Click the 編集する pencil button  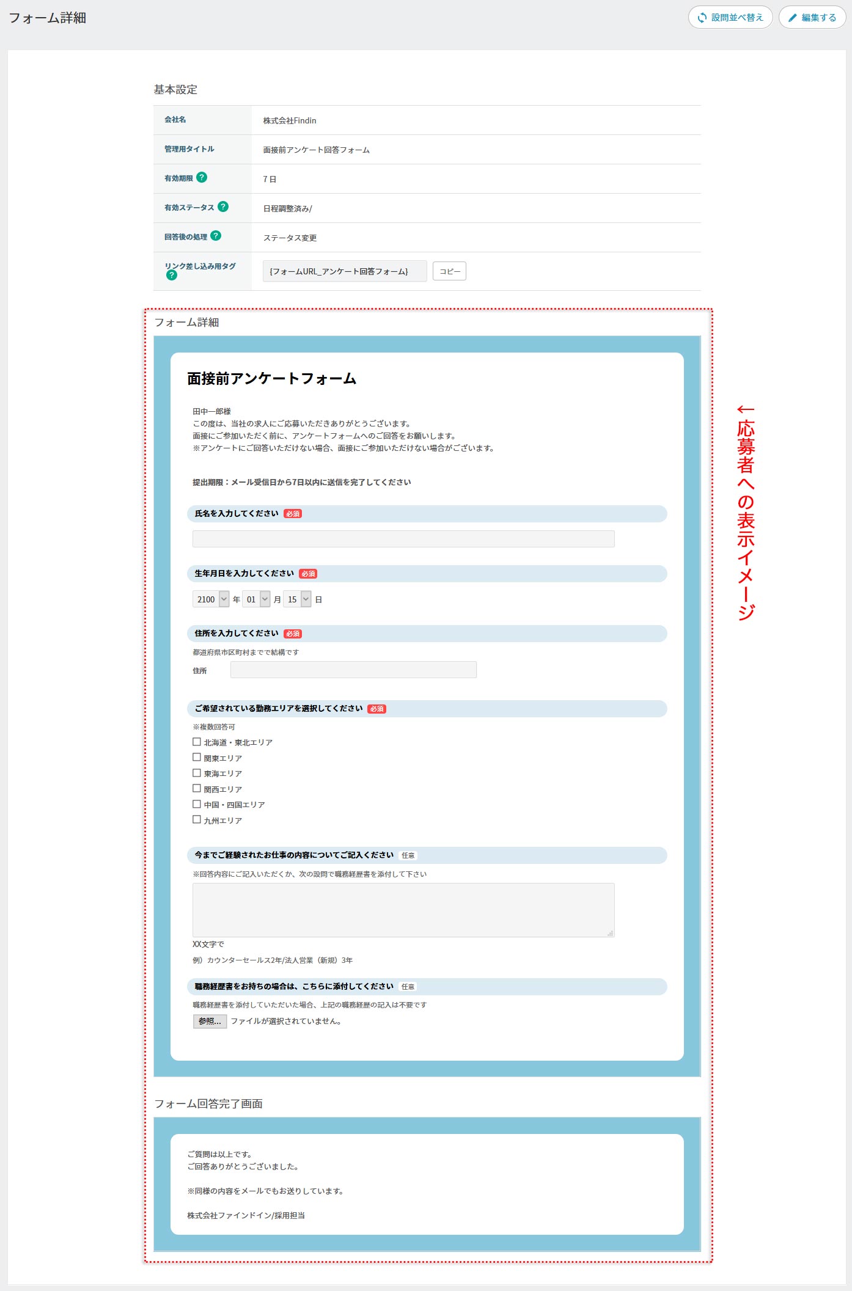[x=812, y=17]
